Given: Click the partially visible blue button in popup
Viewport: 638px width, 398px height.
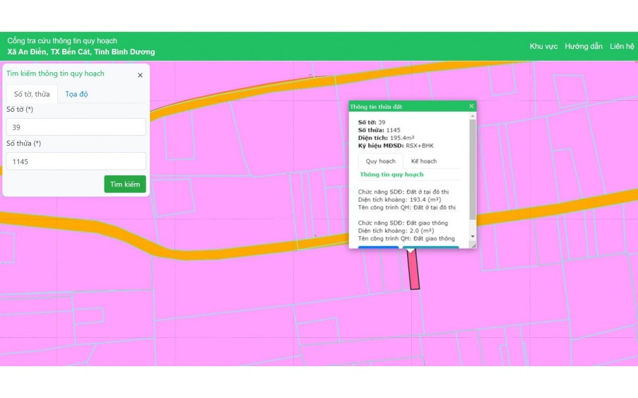Looking at the screenshot, I should [x=378, y=247].
